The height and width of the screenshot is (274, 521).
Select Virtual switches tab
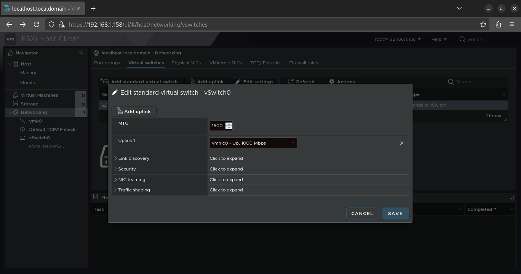click(146, 63)
